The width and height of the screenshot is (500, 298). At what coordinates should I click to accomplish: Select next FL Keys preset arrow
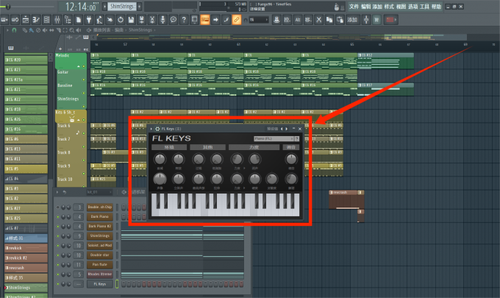[286, 129]
